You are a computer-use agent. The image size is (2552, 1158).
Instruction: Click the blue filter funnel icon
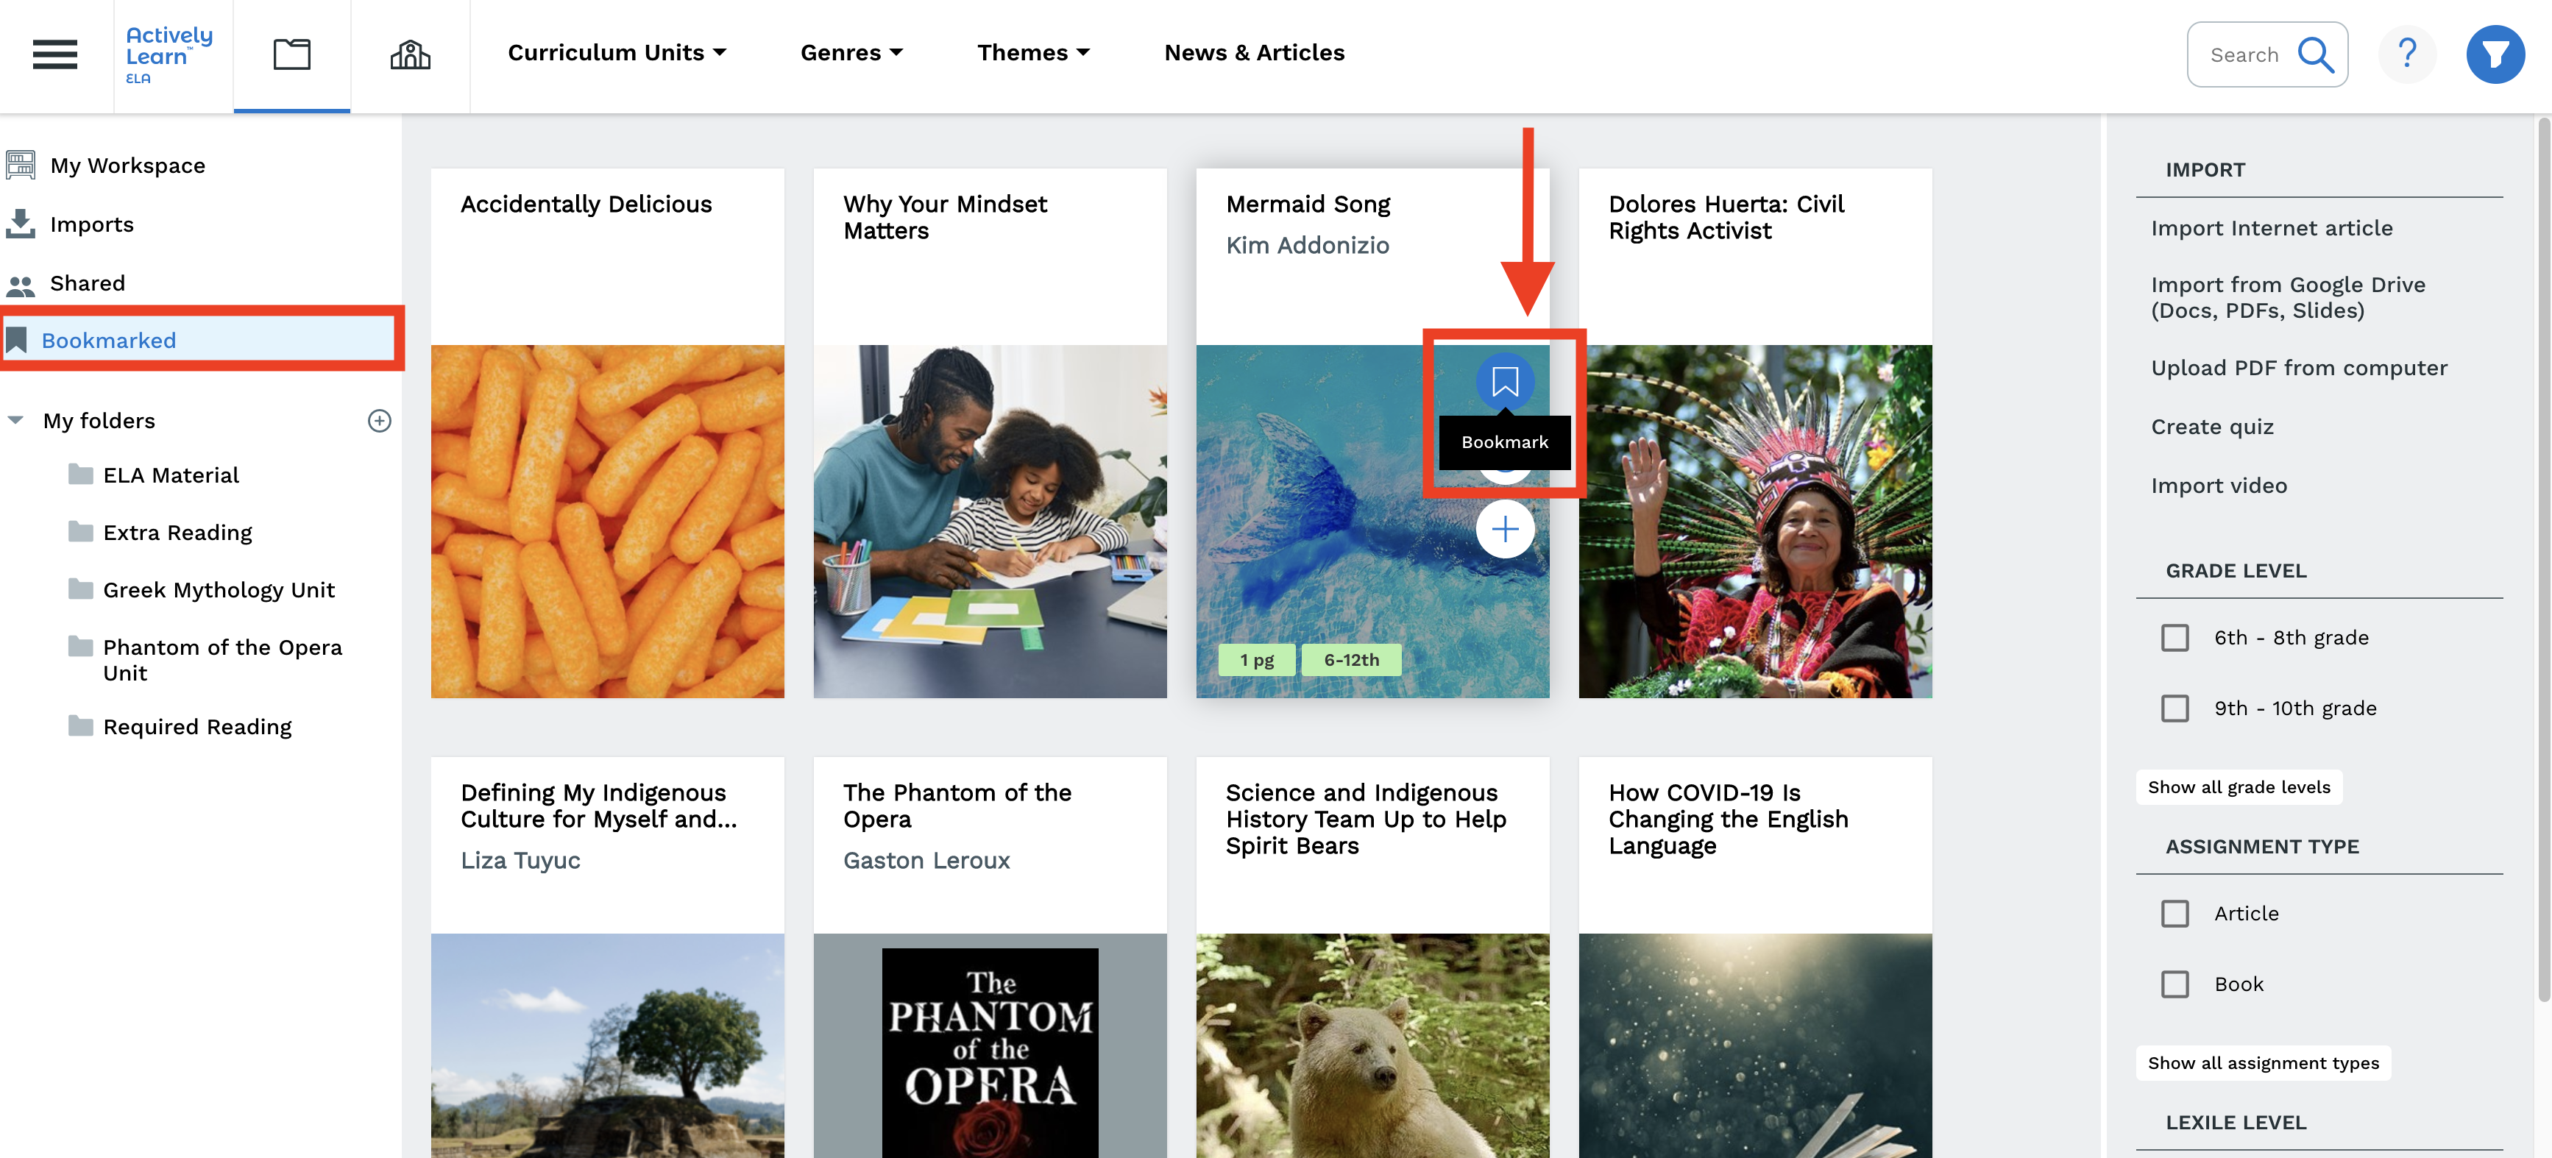tap(2495, 54)
